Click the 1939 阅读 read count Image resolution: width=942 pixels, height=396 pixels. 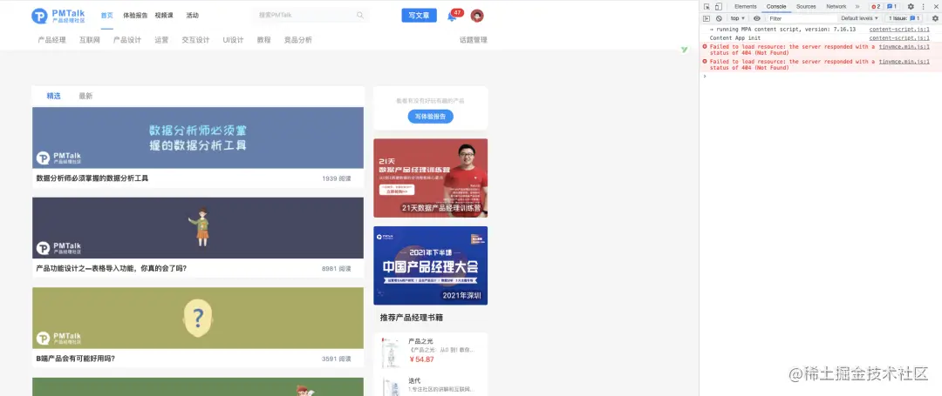[337, 178]
